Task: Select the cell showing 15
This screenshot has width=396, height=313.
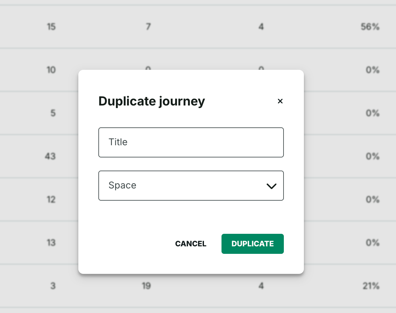Action: pos(51,27)
